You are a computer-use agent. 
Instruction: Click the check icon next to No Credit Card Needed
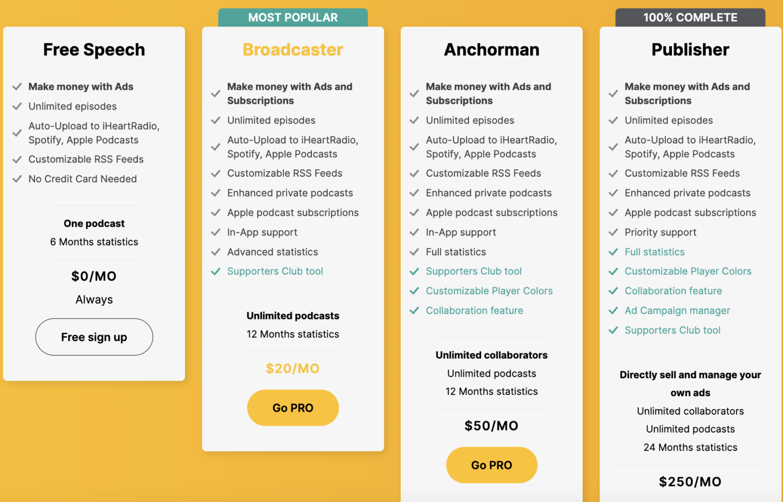(x=17, y=178)
